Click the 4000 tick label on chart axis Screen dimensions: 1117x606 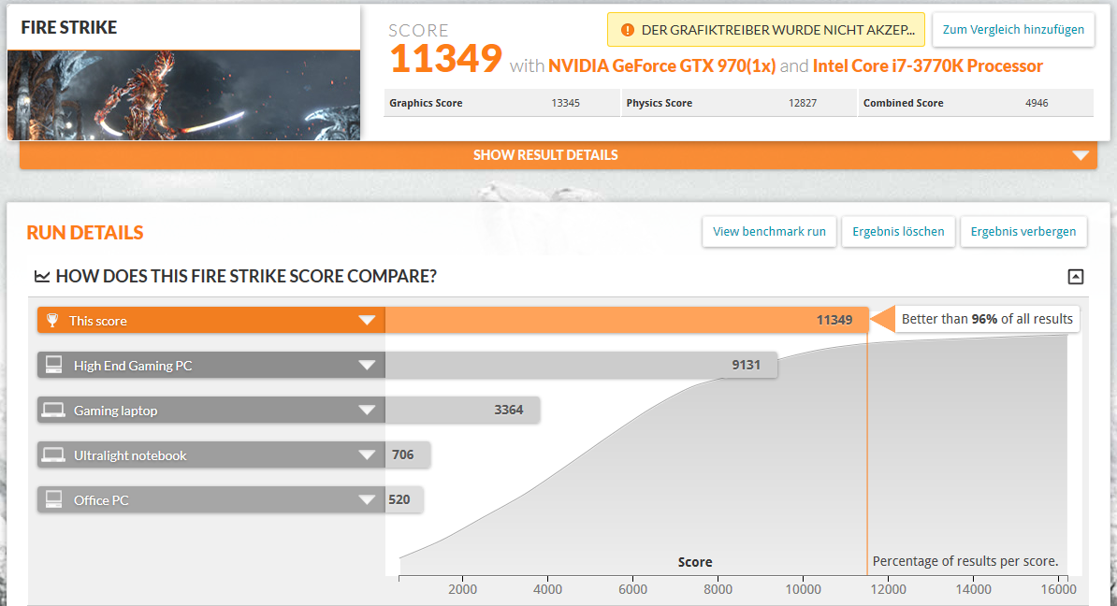[548, 589]
